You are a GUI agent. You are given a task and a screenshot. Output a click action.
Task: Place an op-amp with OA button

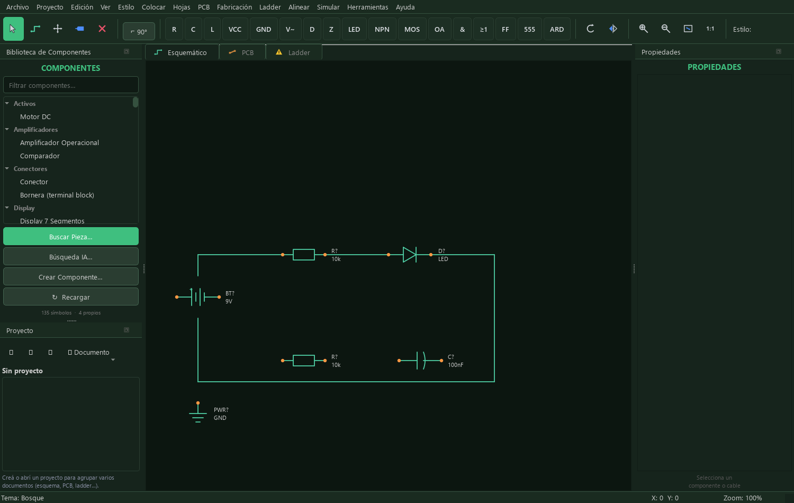[x=439, y=29]
